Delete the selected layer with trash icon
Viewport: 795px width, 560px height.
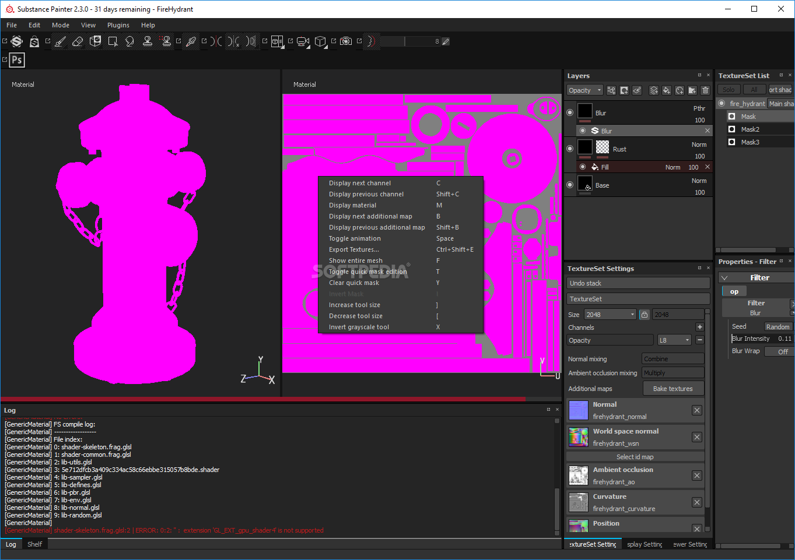(x=705, y=90)
